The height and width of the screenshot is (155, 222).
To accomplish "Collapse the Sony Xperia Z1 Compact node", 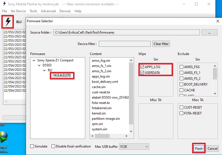I will [x=34, y=60].
